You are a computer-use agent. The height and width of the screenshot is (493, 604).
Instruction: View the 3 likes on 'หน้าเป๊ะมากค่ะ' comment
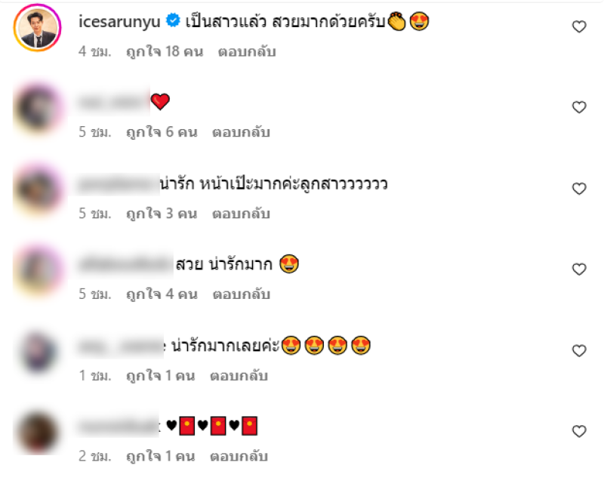[162, 214]
